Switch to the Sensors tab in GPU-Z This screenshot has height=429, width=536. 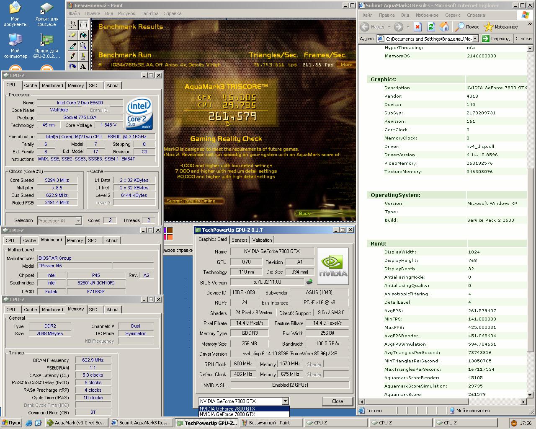240,240
